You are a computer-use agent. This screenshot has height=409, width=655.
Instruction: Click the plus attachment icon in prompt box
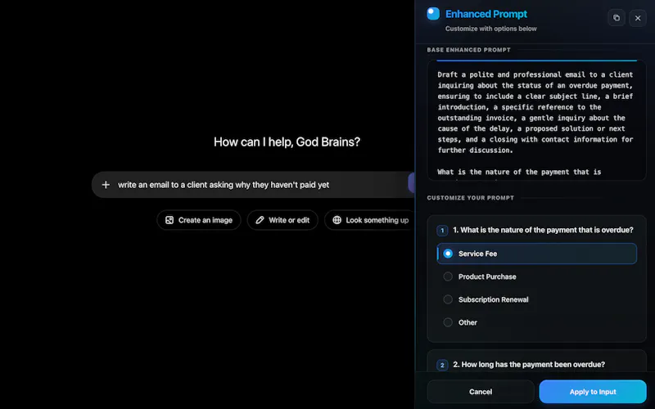point(106,185)
